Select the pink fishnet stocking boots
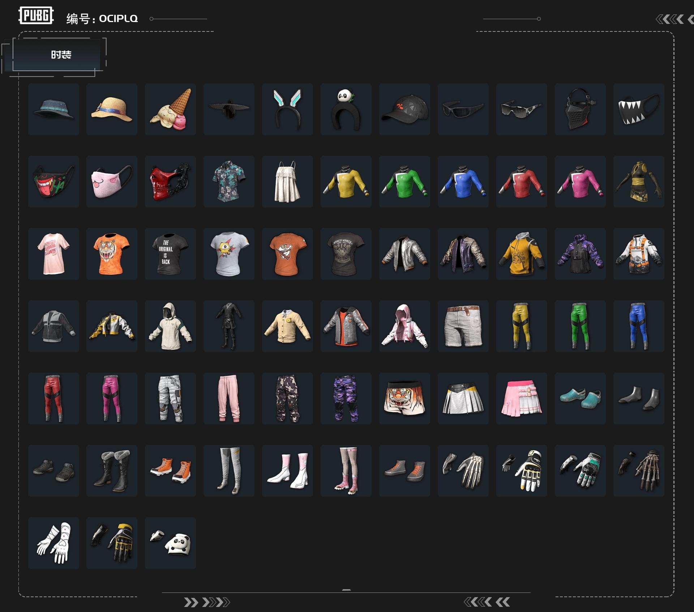Viewport: 694px width, 612px height. 346,471
